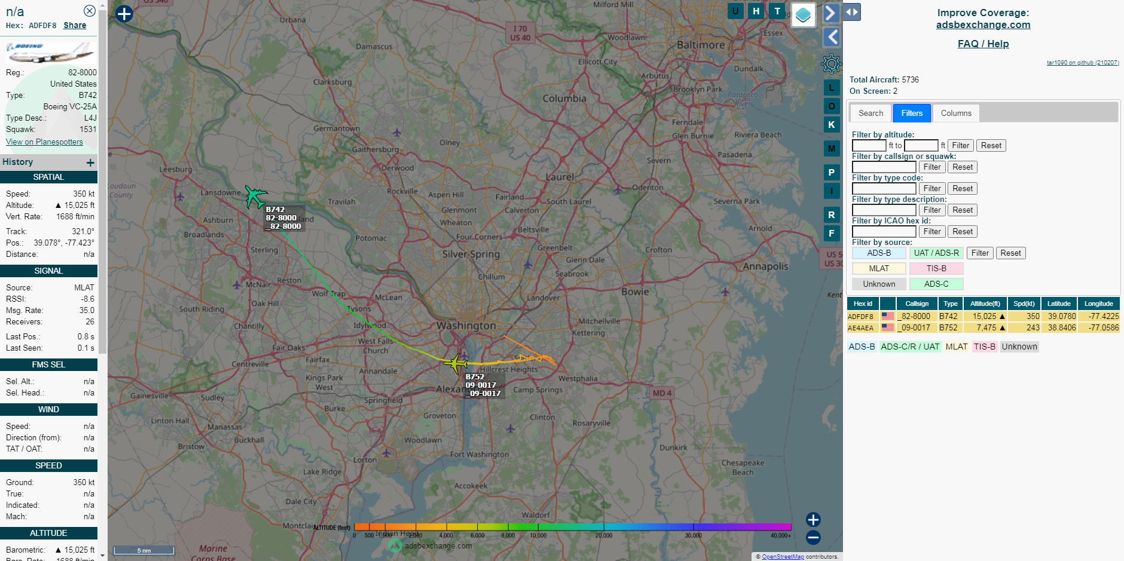Open tar1090 on github link
The width and height of the screenshot is (1124, 561).
(x=1083, y=63)
